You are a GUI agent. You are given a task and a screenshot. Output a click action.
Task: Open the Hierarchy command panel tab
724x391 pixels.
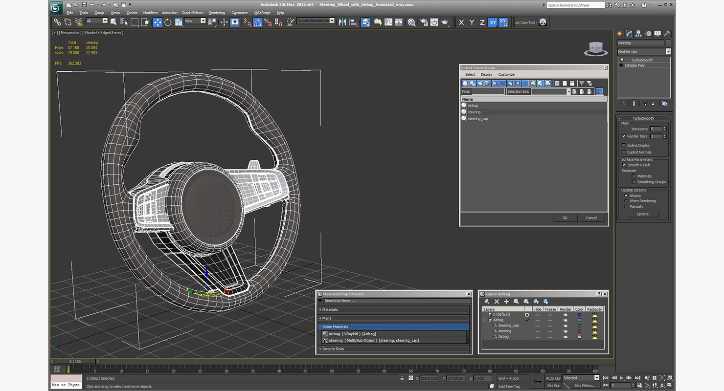click(639, 34)
